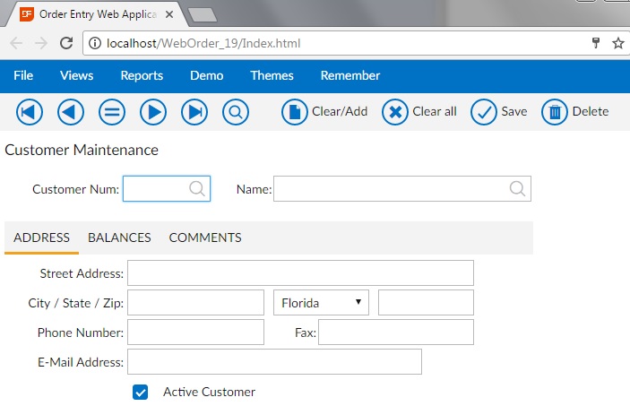Click the Save label
Image resolution: width=630 pixels, height=406 pixels.
coord(513,111)
